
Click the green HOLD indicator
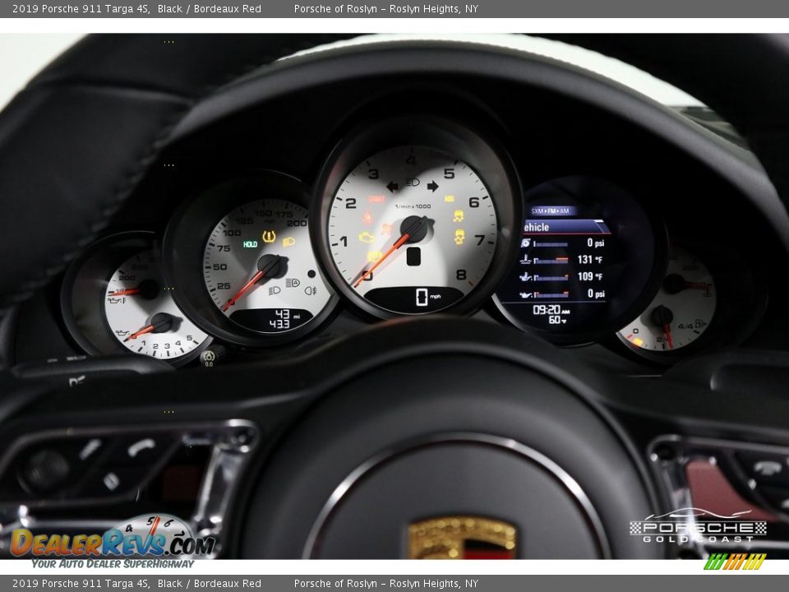click(x=250, y=244)
